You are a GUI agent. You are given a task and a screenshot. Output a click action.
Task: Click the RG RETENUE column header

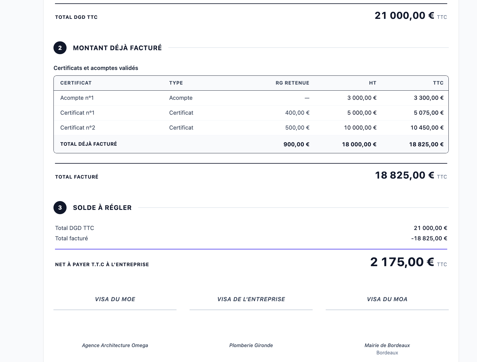coord(292,83)
